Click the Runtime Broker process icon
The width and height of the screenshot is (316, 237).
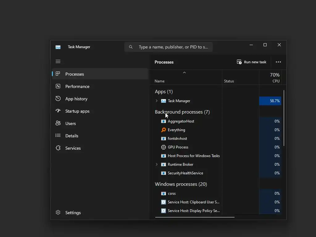pyautogui.click(x=164, y=164)
